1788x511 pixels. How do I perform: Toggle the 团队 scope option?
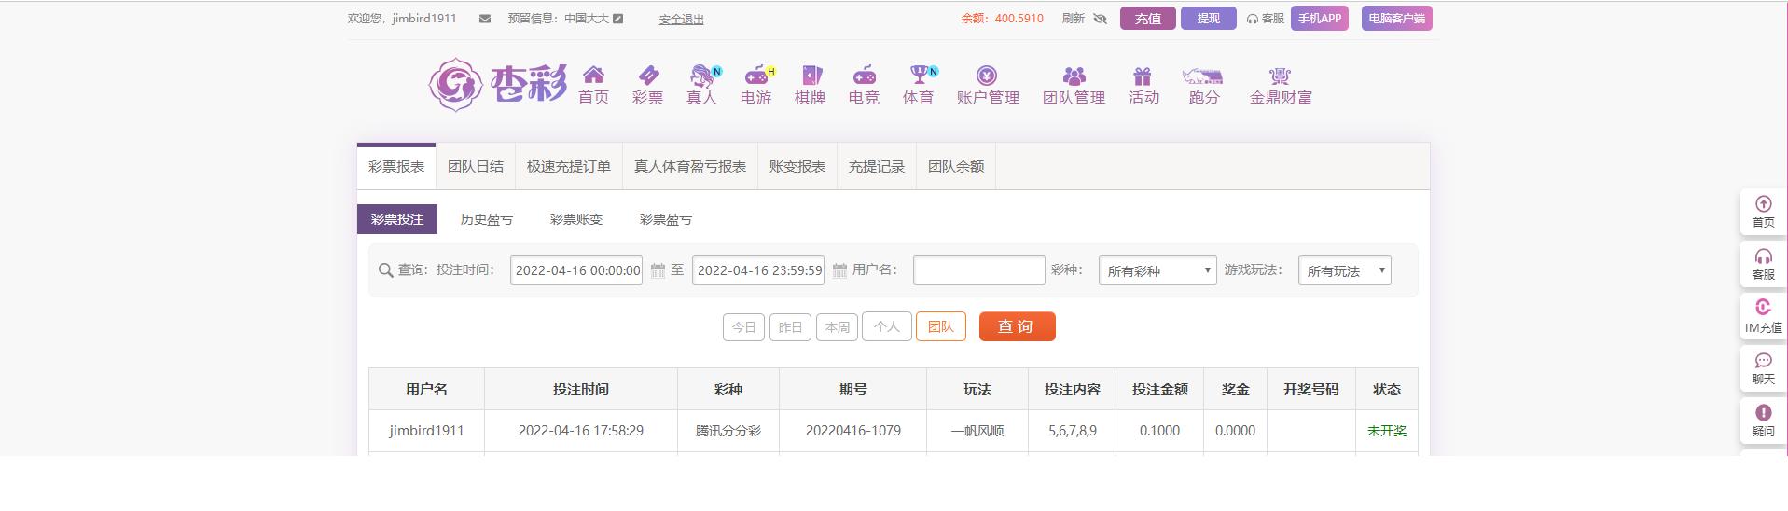click(x=941, y=326)
